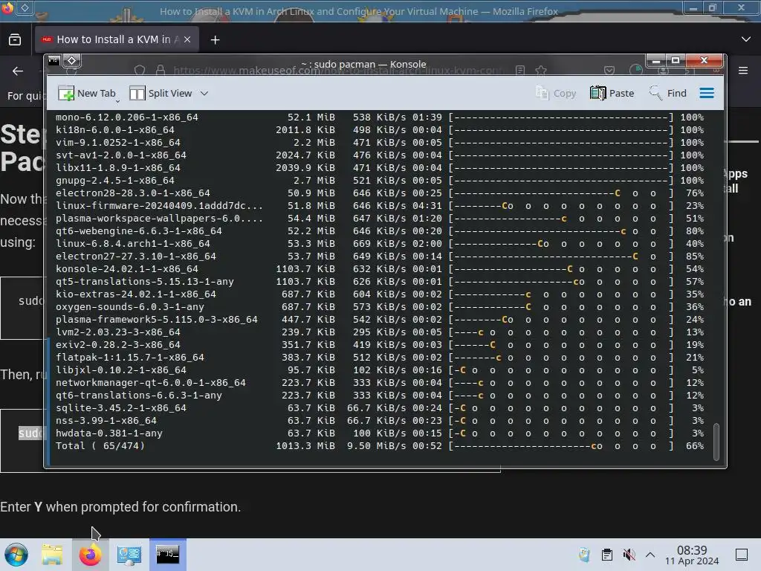Click the recycle bin tray icon
This screenshot has height=571, width=761.
tap(584, 555)
